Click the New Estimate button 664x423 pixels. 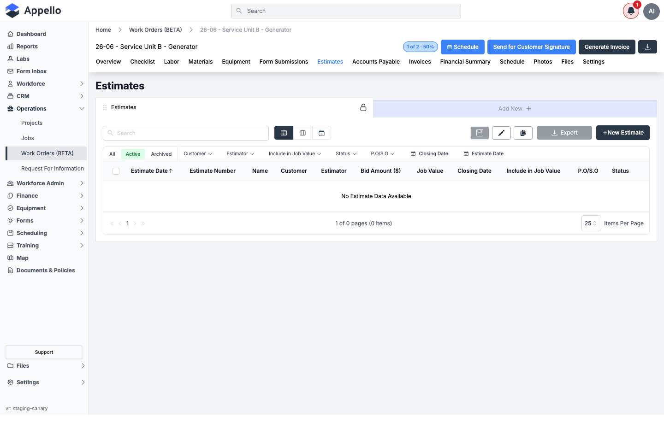point(623,133)
